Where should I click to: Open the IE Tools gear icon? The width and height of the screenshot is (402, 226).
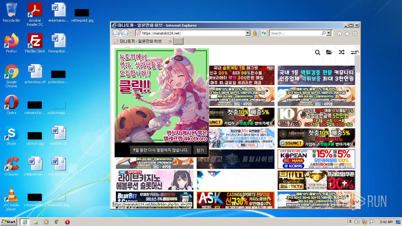coord(355,34)
